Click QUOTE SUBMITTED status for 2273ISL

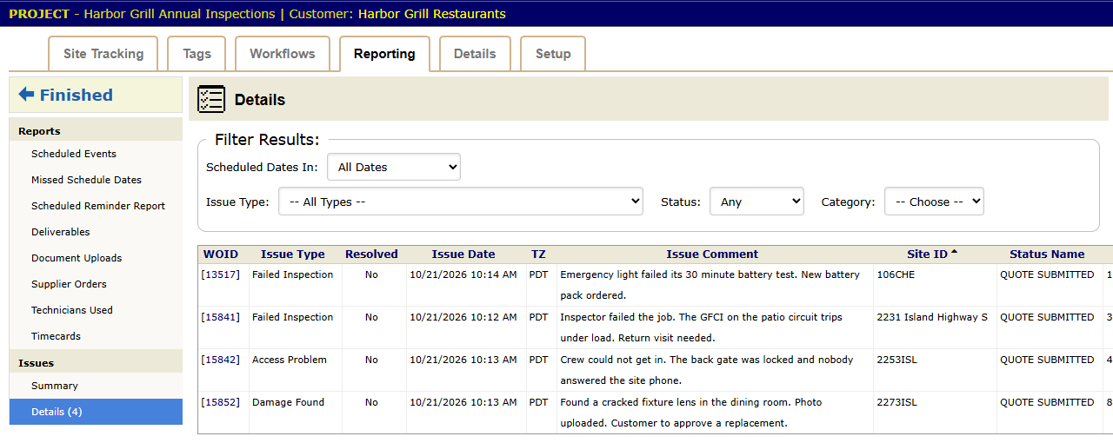click(1047, 402)
